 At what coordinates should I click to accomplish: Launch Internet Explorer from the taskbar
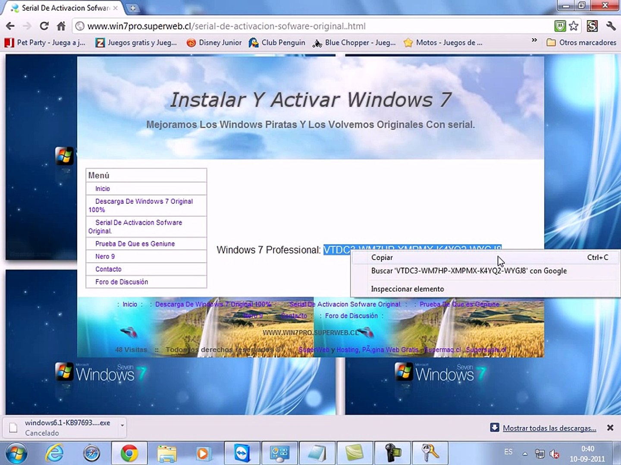pos(55,453)
